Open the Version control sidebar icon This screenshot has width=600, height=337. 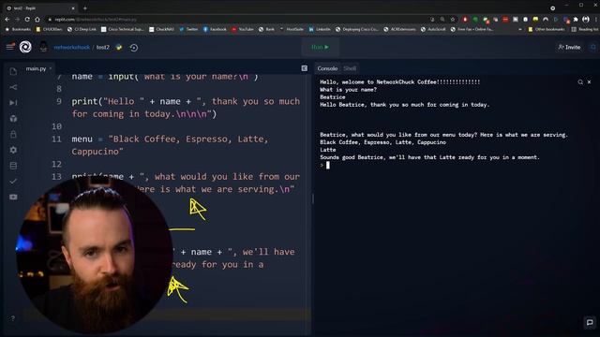point(13,87)
